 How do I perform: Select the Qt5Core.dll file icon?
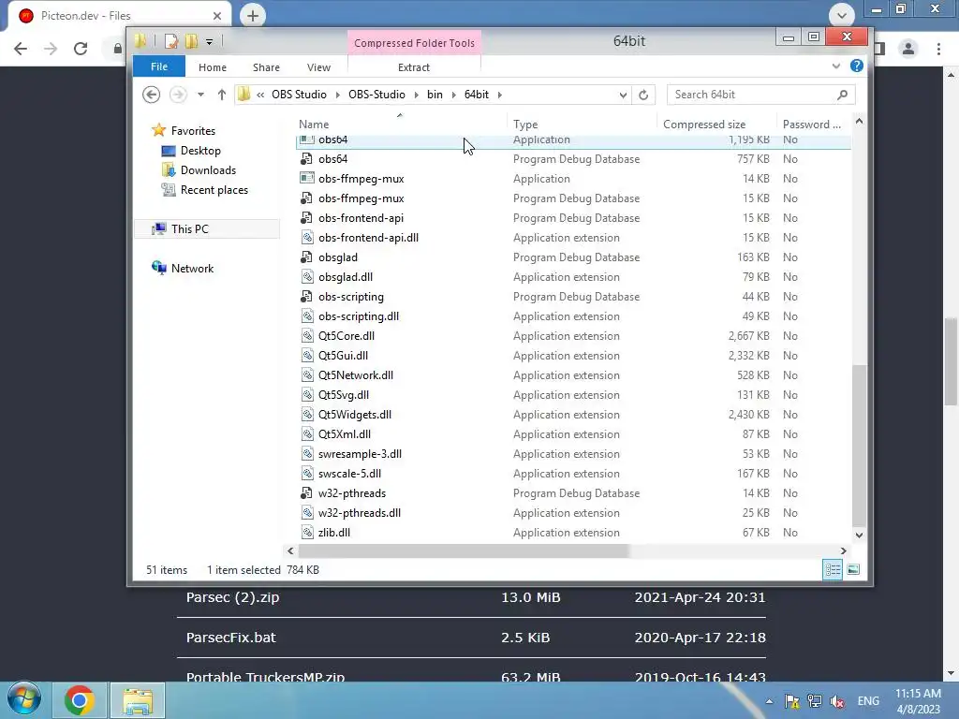(x=307, y=336)
